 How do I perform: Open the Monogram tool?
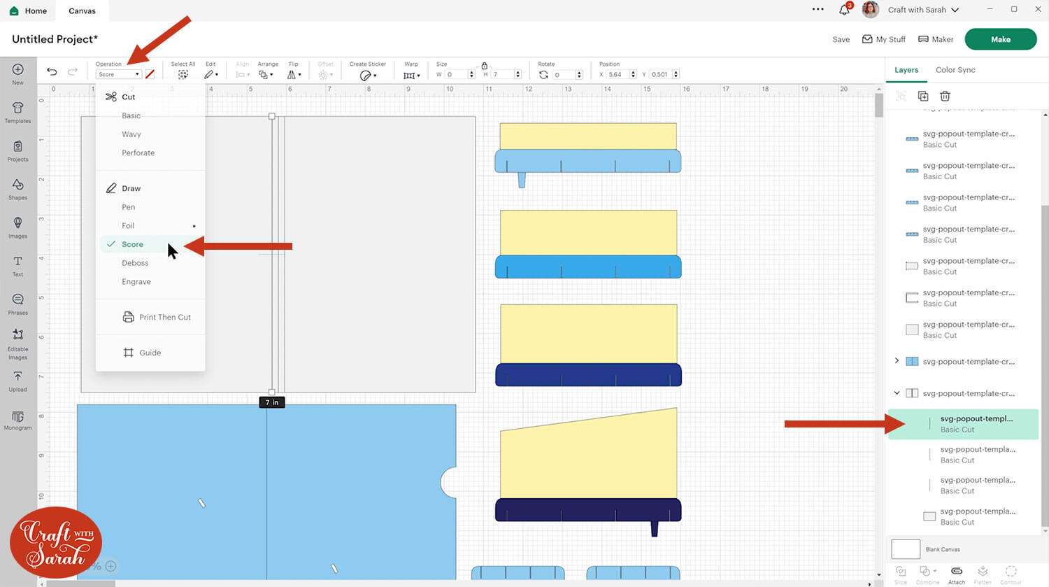(x=17, y=419)
